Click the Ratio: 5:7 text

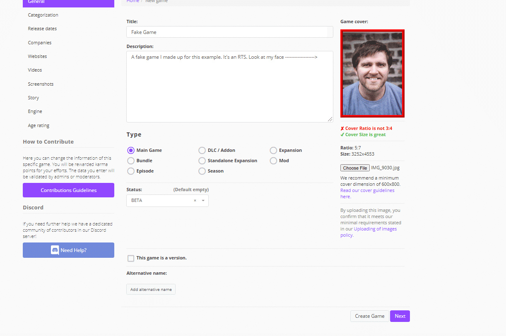(x=351, y=148)
